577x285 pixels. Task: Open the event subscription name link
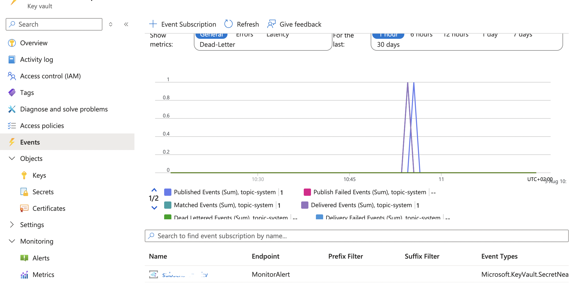[x=185, y=275]
